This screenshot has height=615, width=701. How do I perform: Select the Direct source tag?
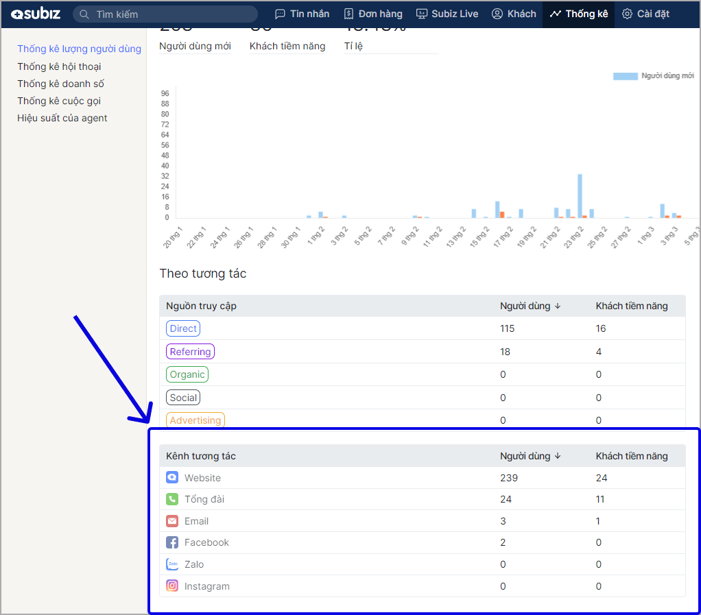pyautogui.click(x=183, y=328)
